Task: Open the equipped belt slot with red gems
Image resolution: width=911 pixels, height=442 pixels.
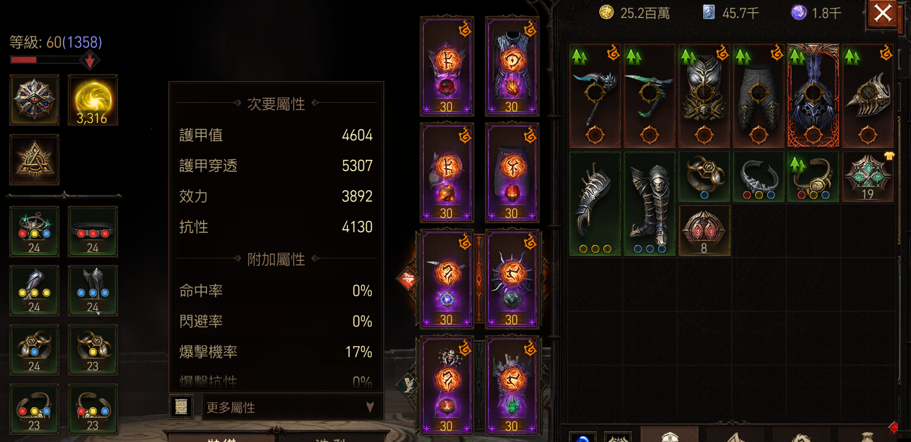Action: click(x=92, y=231)
